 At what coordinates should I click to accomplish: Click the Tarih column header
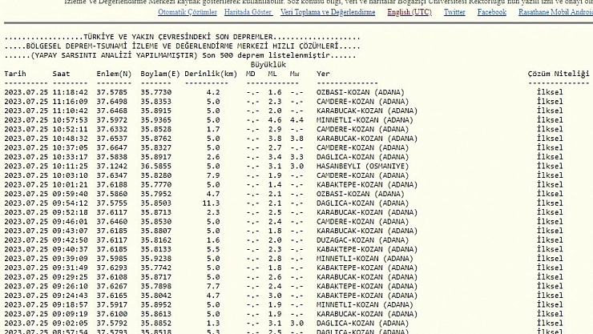(x=15, y=74)
